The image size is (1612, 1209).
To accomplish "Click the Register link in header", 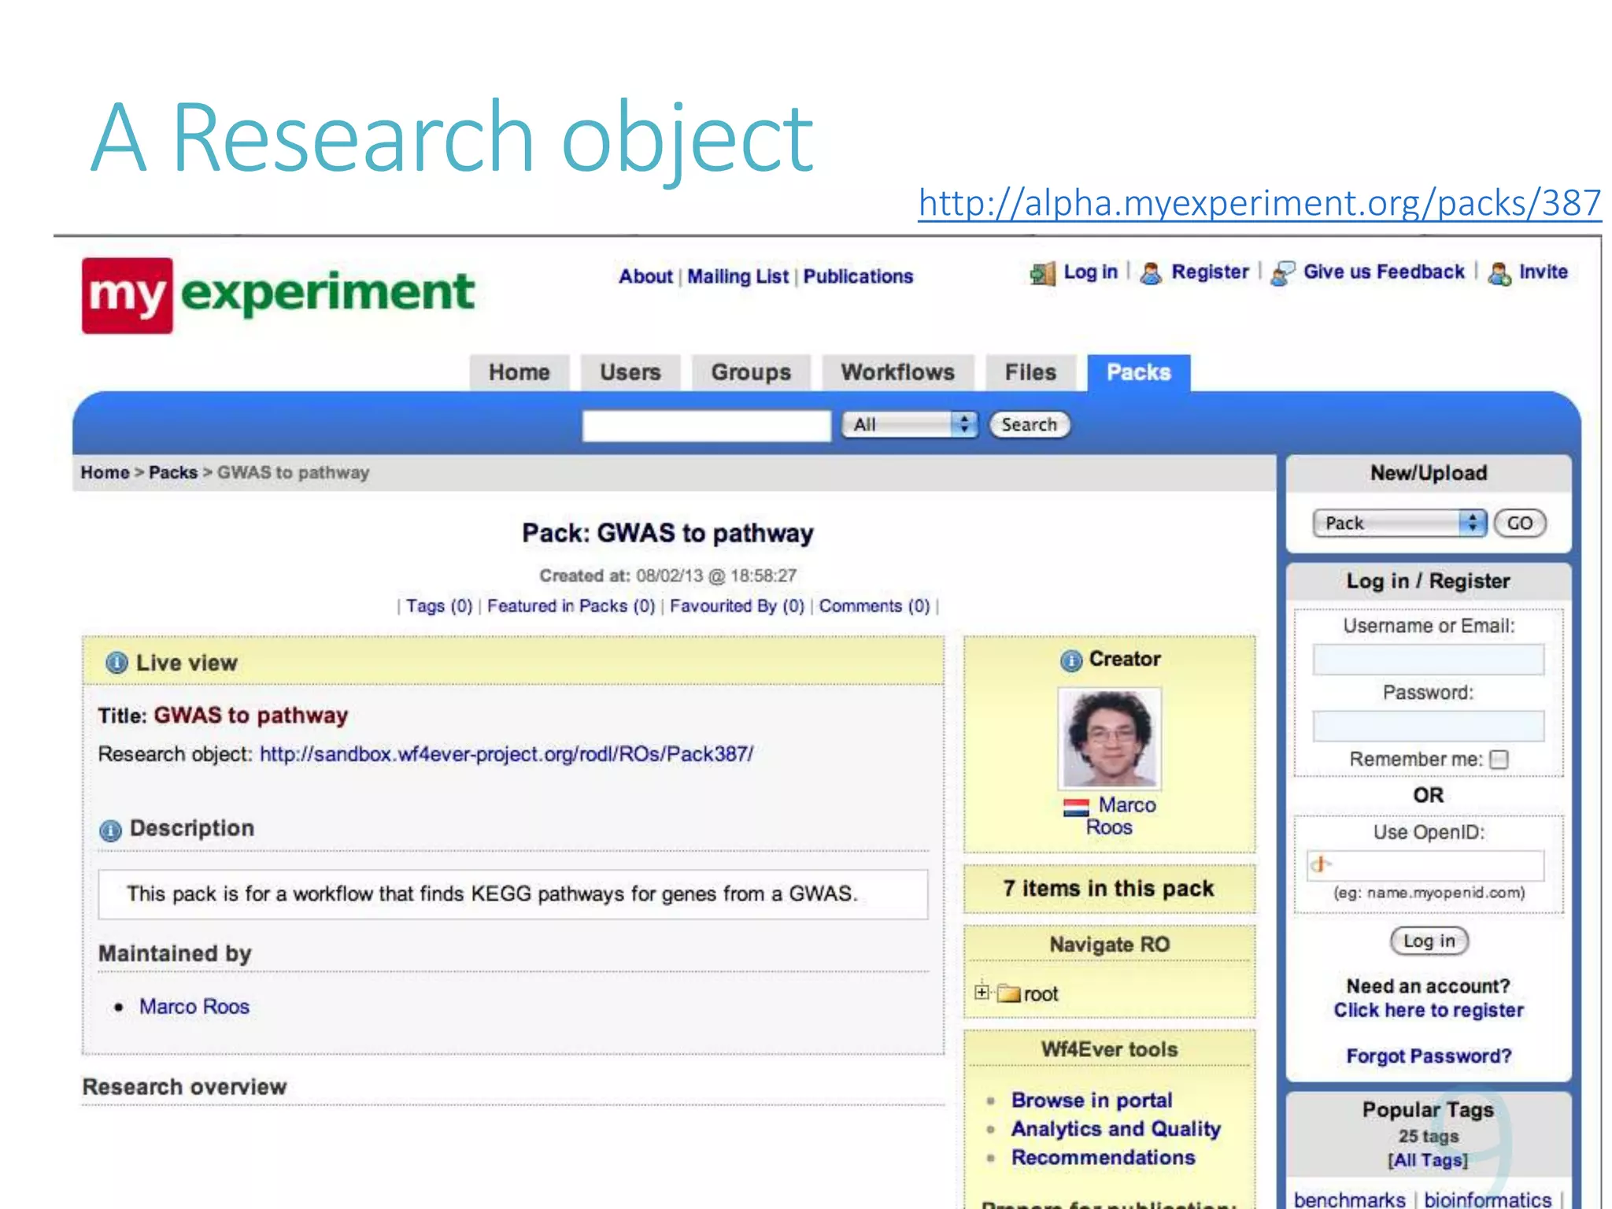I will pyautogui.click(x=1211, y=272).
